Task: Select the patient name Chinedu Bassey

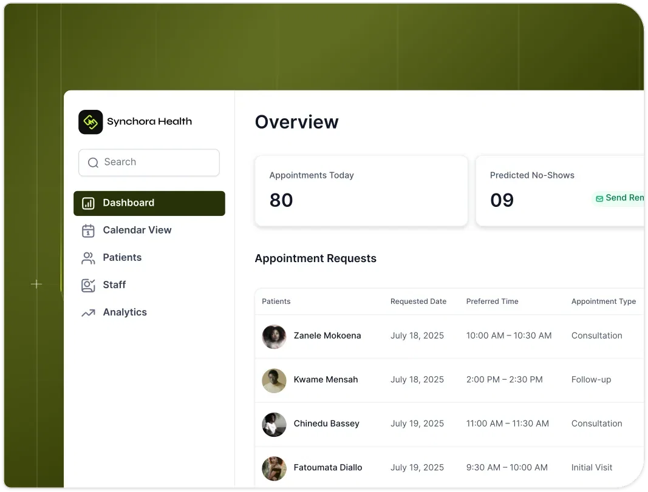Action: tap(327, 423)
